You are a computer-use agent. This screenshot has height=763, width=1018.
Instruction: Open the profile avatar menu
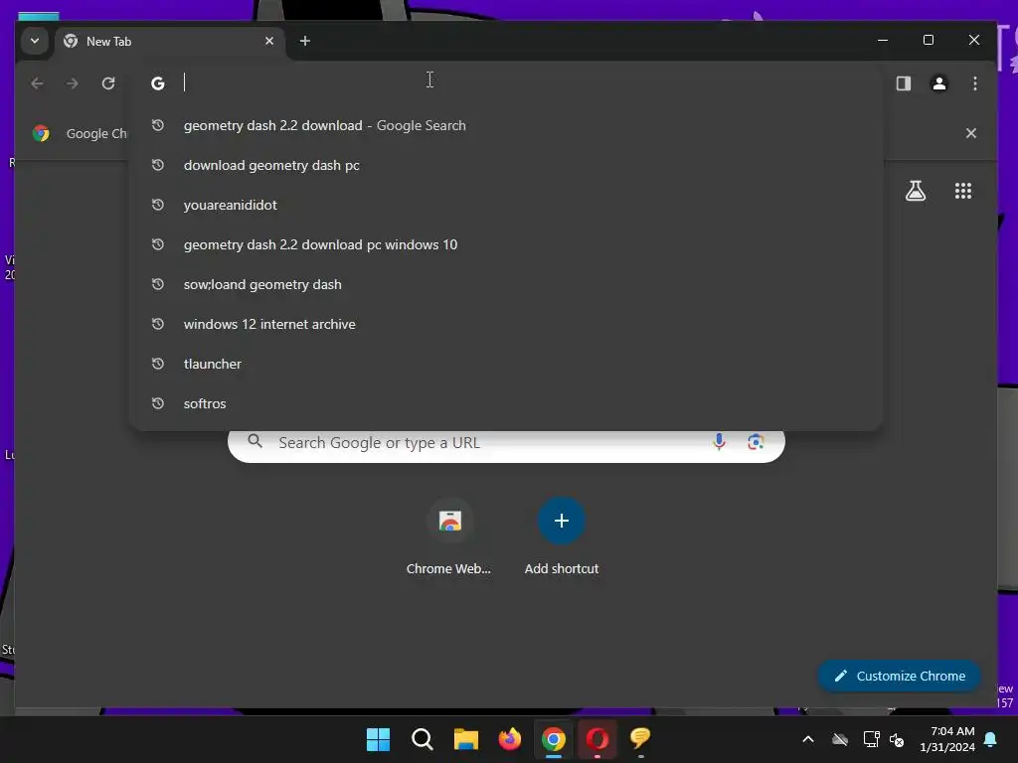938,83
